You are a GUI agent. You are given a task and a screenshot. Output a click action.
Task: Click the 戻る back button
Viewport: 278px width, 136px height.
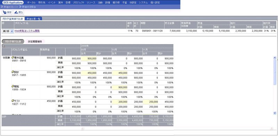click(x=19, y=12)
